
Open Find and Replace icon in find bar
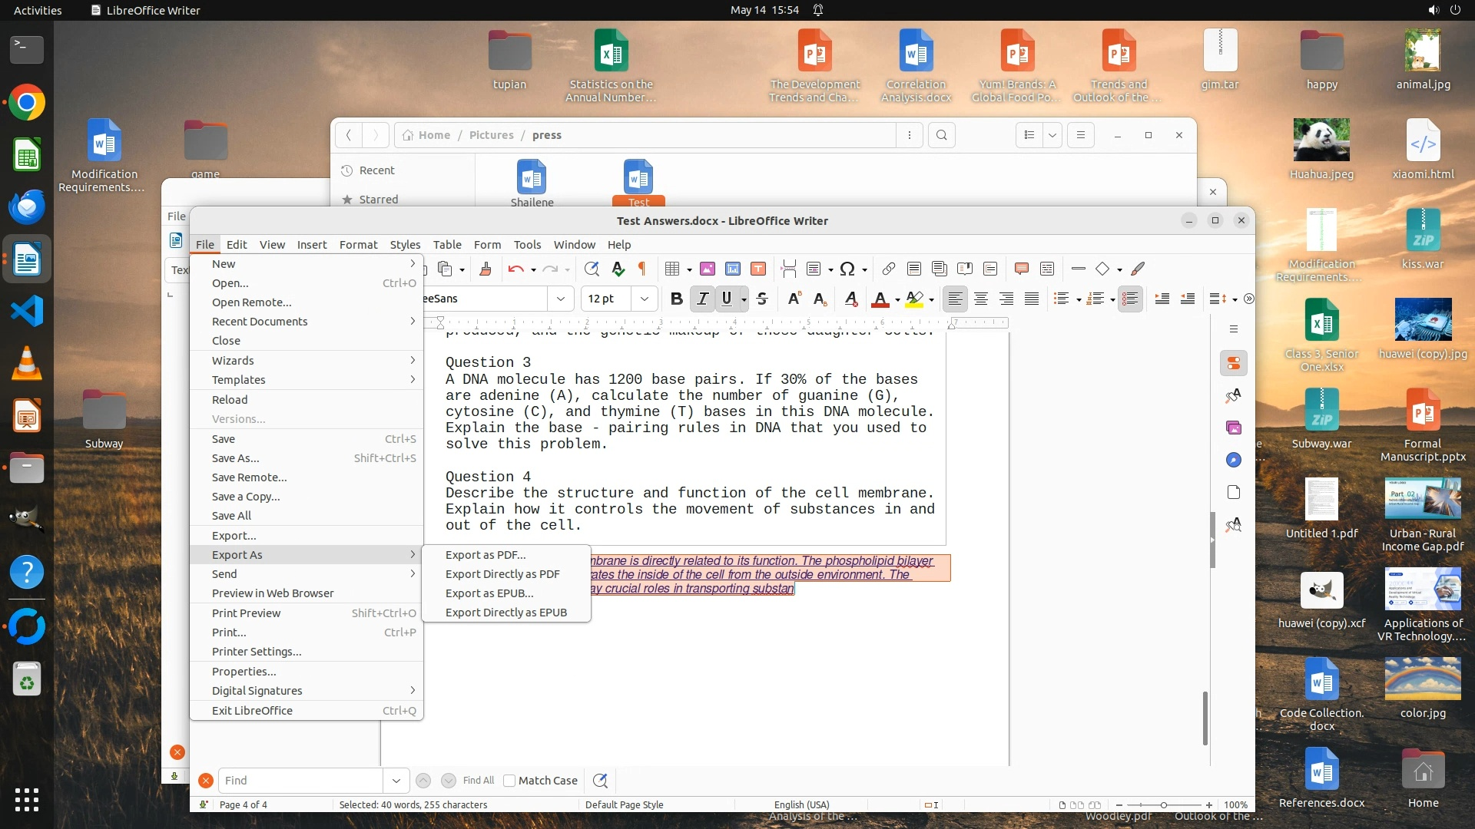600,781
